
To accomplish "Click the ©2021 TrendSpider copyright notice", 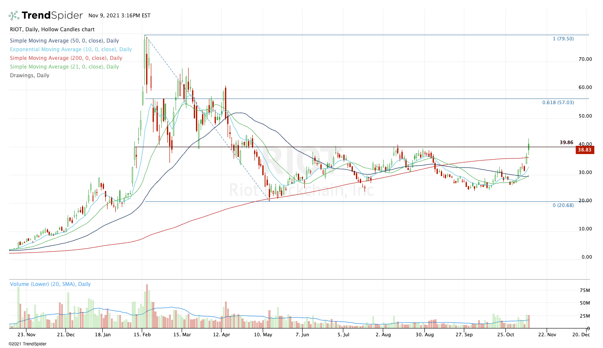I will click(x=27, y=344).
